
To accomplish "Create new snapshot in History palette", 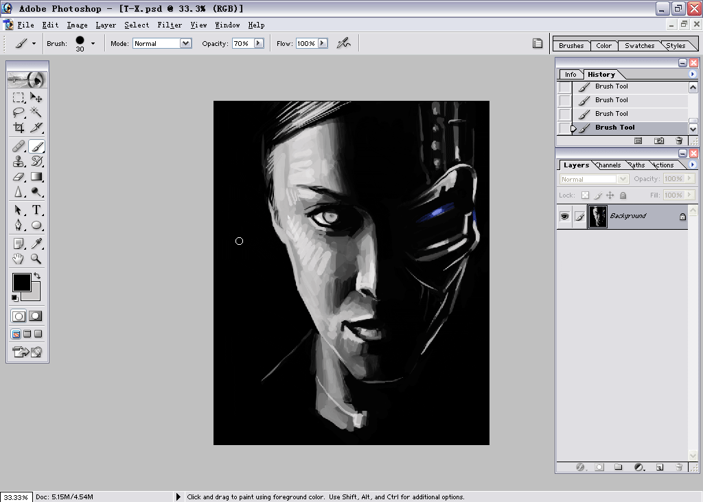I will click(x=659, y=141).
